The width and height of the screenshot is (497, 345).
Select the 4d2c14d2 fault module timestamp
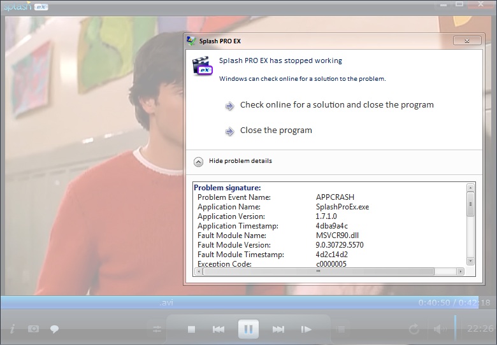(331, 254)
